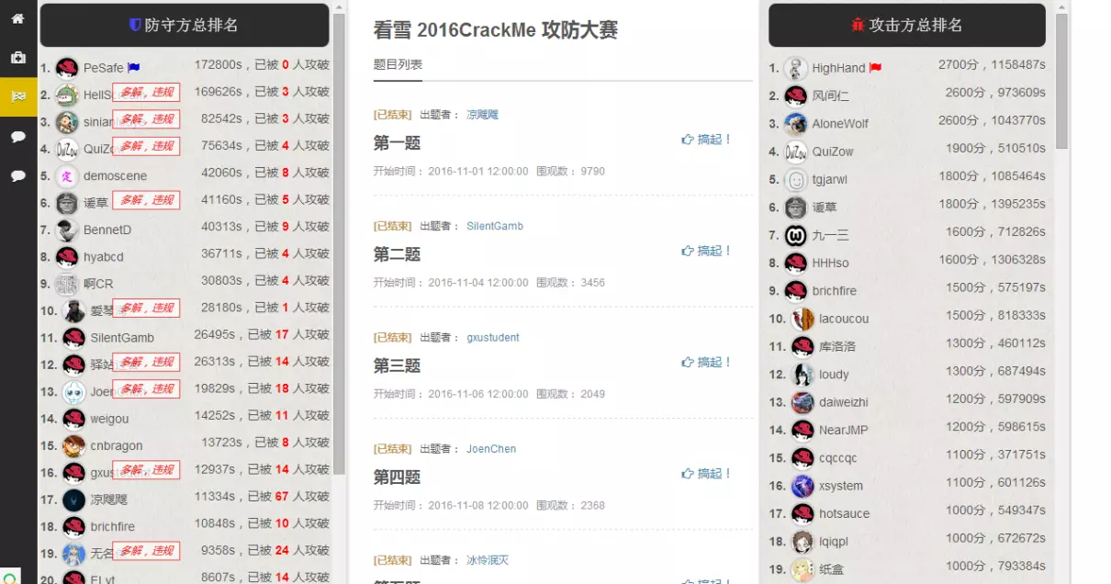
Task: Click username cqccqc in attack ranking
Action: click(838, 458)
